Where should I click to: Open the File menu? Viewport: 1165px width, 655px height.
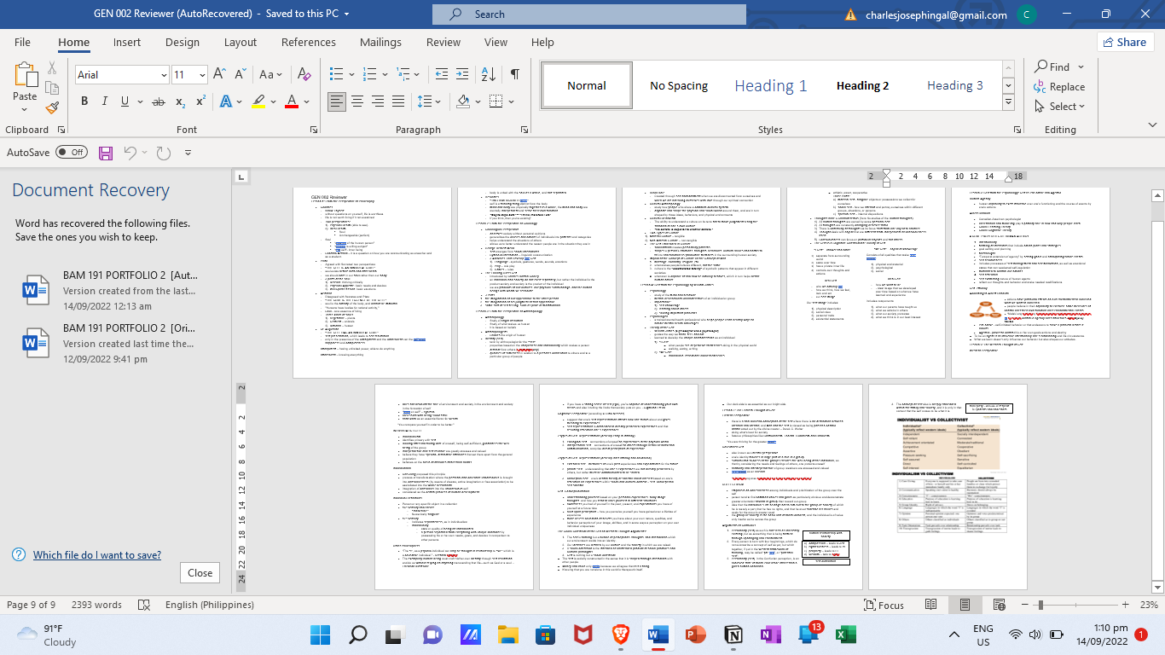click(x=22, y=43)
